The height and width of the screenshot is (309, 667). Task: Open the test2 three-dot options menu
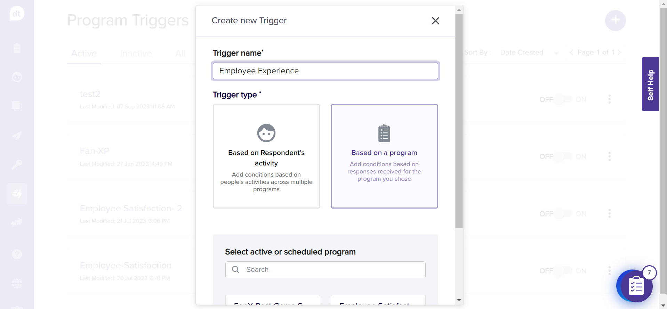coord(609,99)
